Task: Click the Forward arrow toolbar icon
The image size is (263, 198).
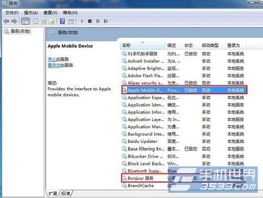Action: pyautogui.click(x=14, y=22)
